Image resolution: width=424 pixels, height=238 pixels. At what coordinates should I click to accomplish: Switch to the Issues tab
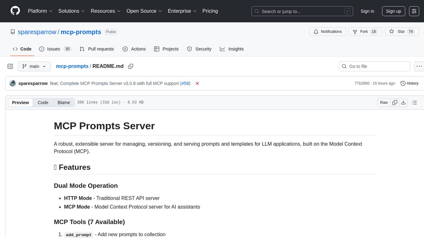[55, 49]
